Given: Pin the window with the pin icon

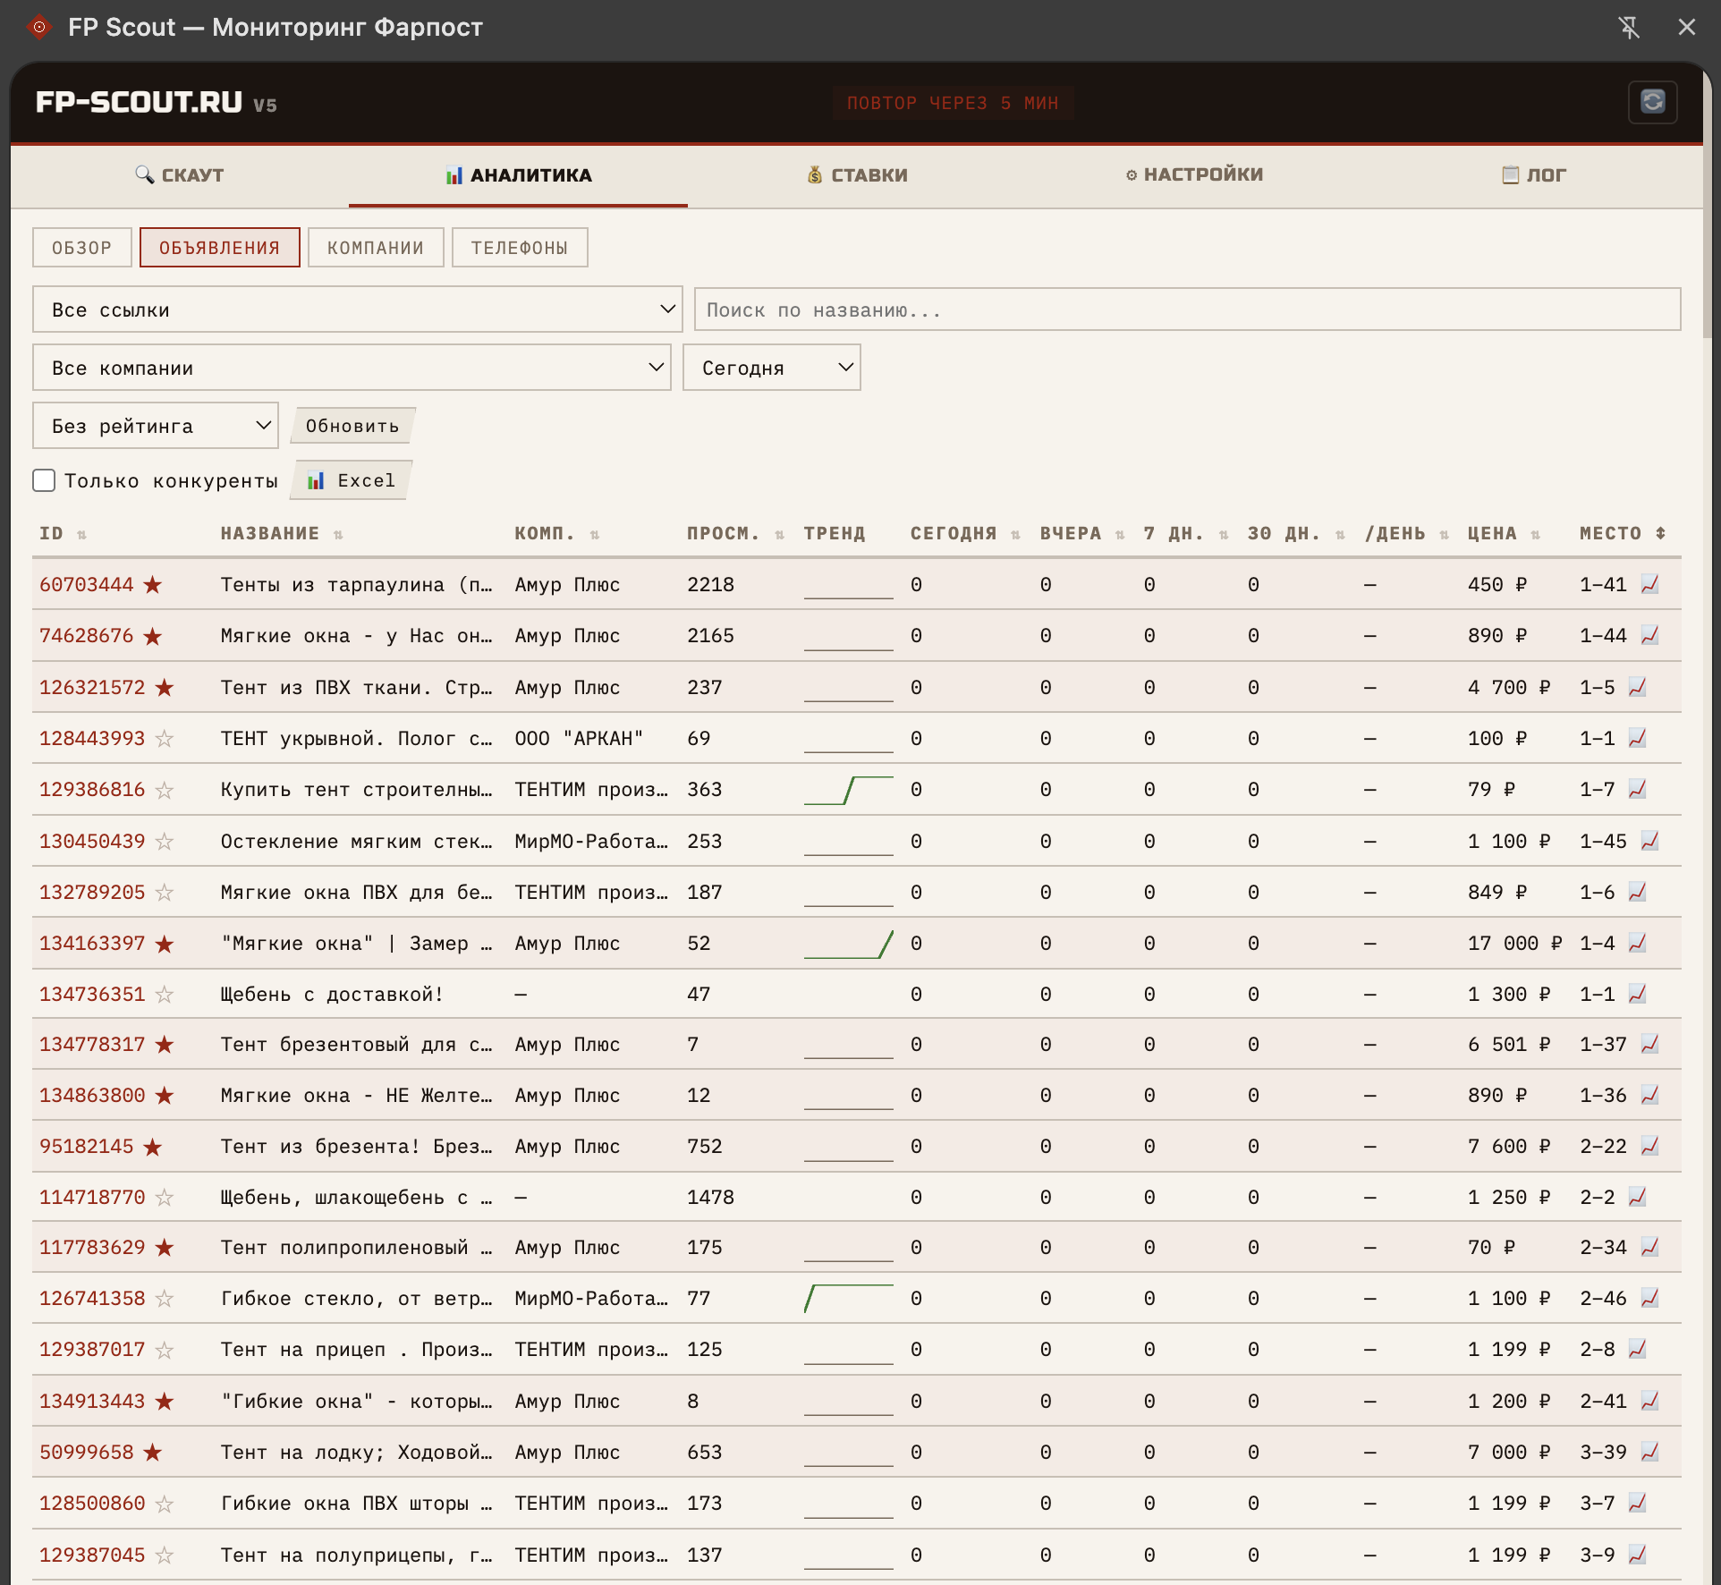Looking at the screenshot, I should (x=1630, y=28).
